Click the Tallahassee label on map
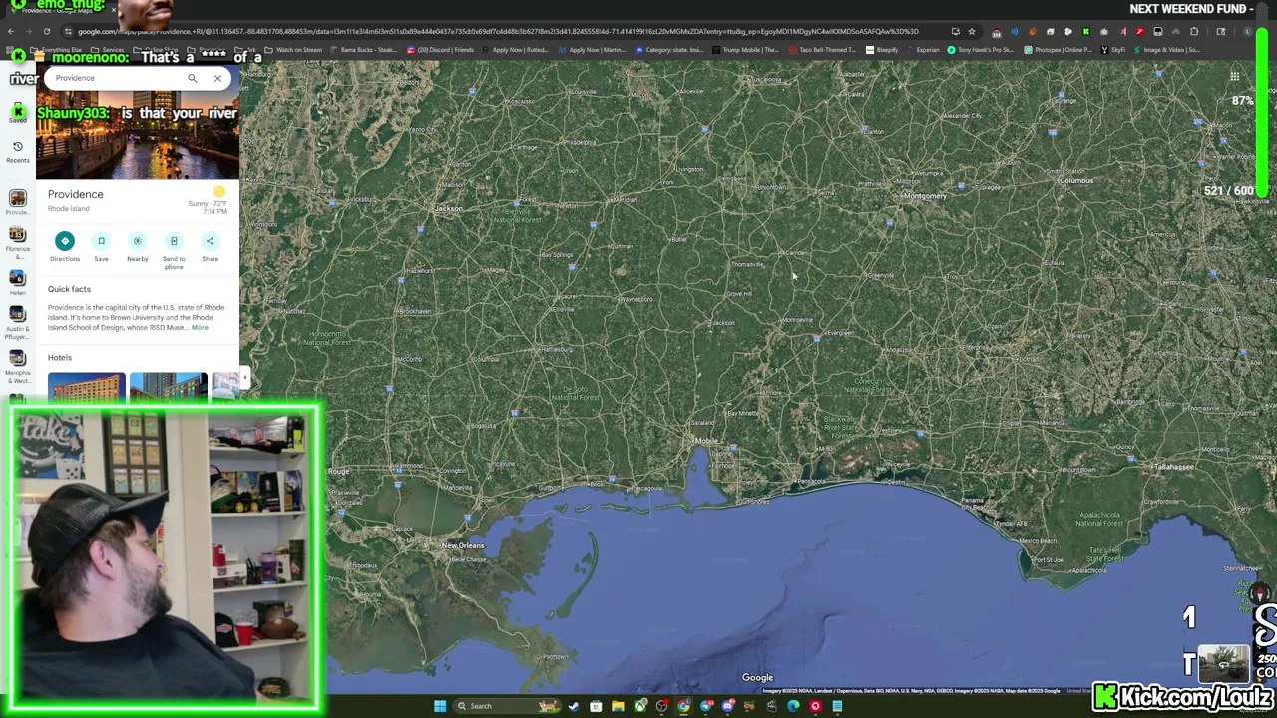The height and width of the screenshot is (718, 1277). pos(1172,467)
